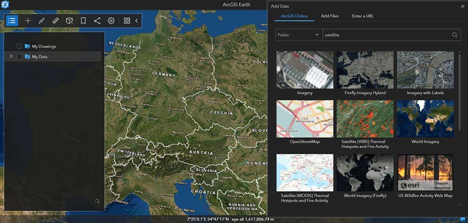Viewport: 468px width, 223px height.
Task: Open the Bookmarks icon
Action: pos(83,21)
